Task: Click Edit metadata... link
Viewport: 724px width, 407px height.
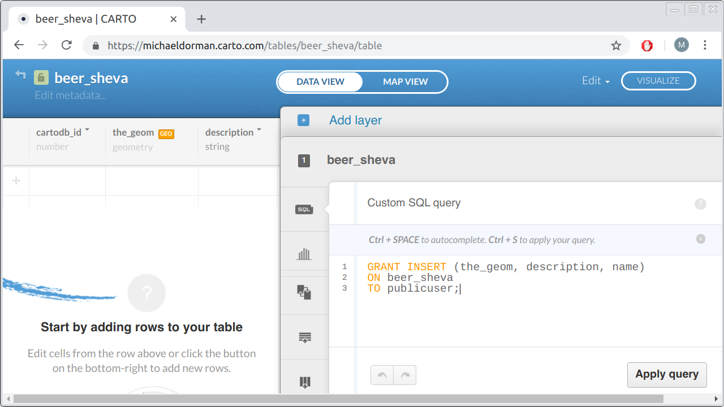Action: point(70,96)
